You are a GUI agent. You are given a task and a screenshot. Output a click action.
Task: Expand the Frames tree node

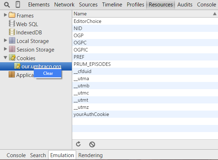(5, 15)
